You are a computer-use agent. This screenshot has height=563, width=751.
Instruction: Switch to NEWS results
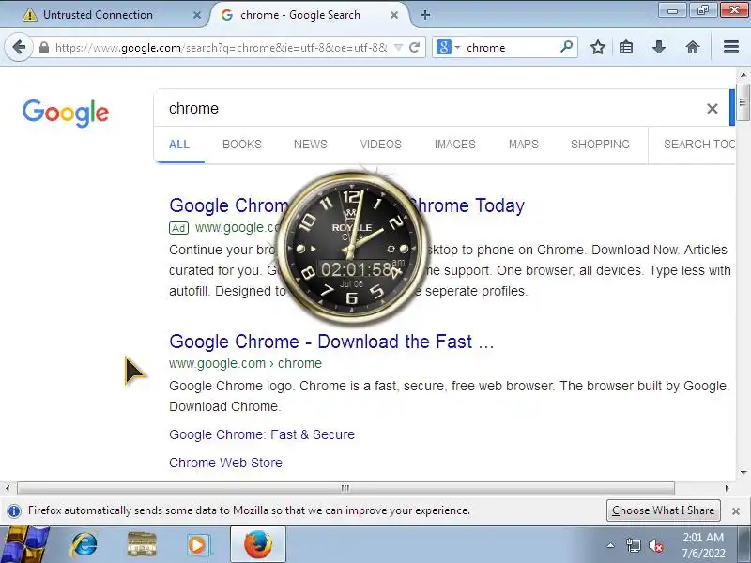click(x=311, y=145)
